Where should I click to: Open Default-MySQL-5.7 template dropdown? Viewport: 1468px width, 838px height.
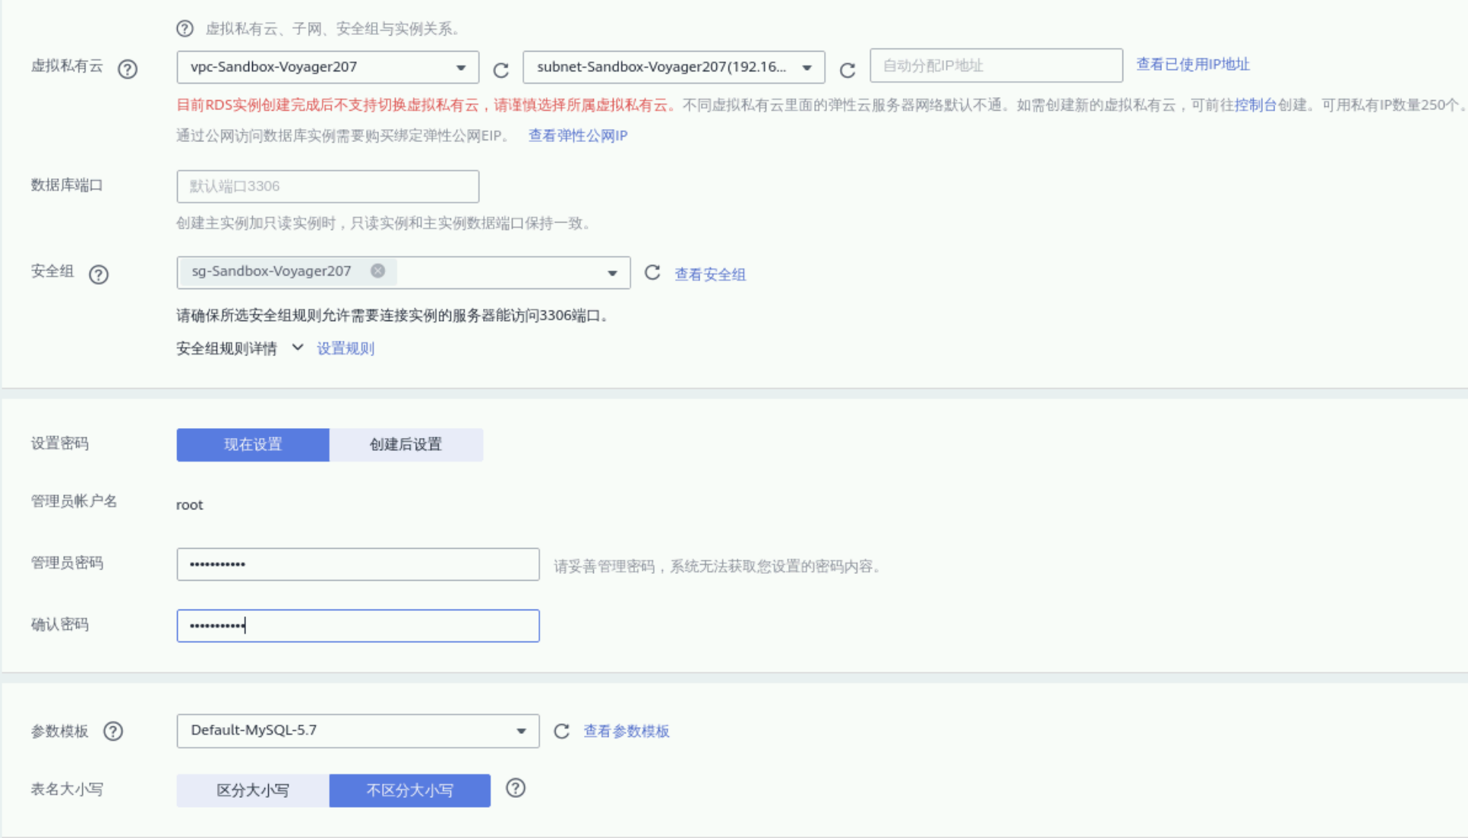click(x=358, y=730)
